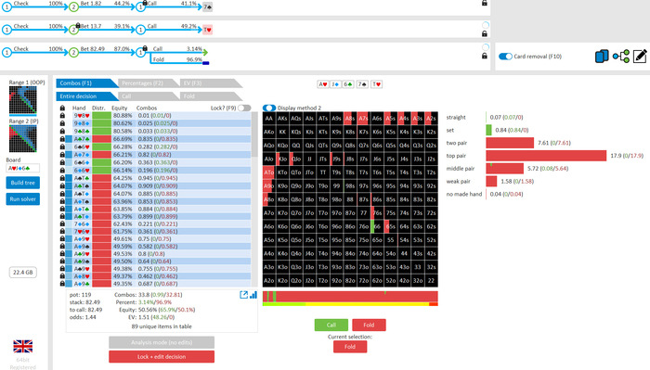Open the Range 2 (IP) thumbnail
Viewport: 650px width, 370px height.
23,139
